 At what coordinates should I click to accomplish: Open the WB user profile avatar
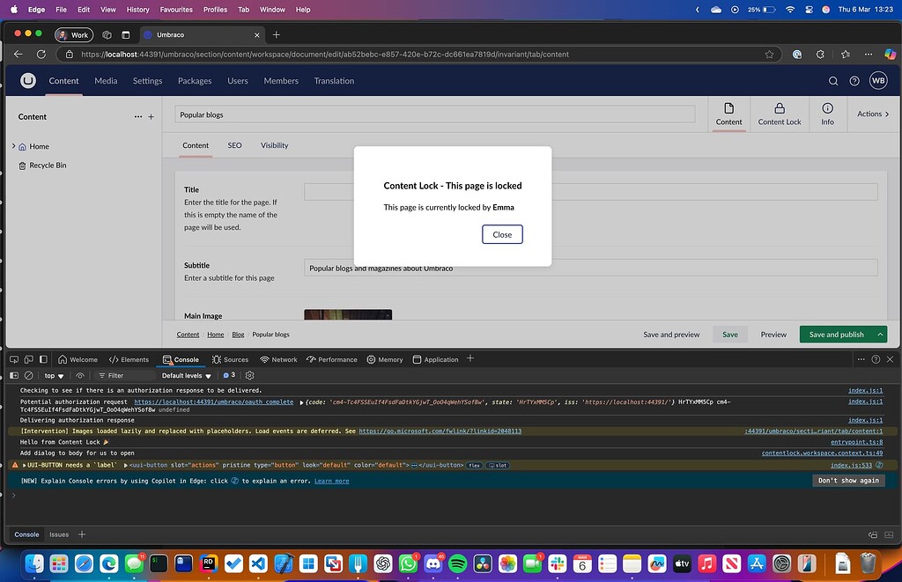point(877,80)
